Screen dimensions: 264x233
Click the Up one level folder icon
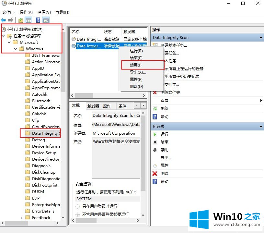tap(21, 20)
